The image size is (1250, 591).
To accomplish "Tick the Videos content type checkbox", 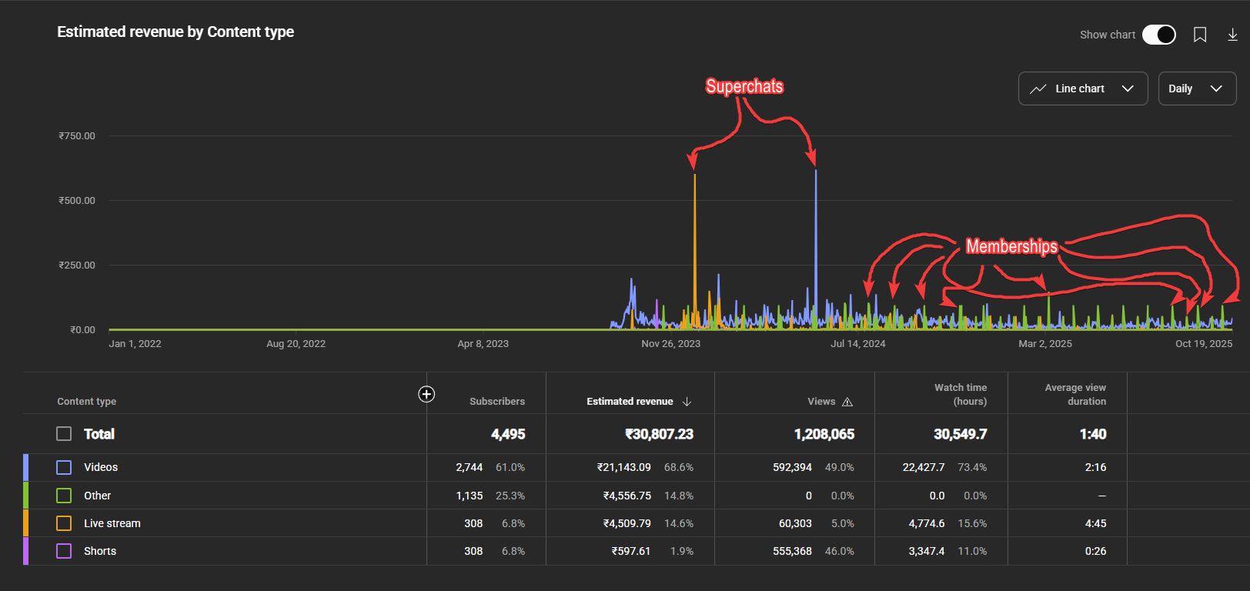I will click(64, 467).
